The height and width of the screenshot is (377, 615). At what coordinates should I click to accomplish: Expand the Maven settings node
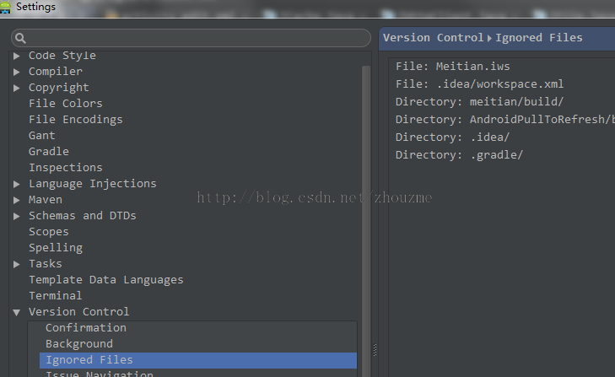tap(17, 200)
